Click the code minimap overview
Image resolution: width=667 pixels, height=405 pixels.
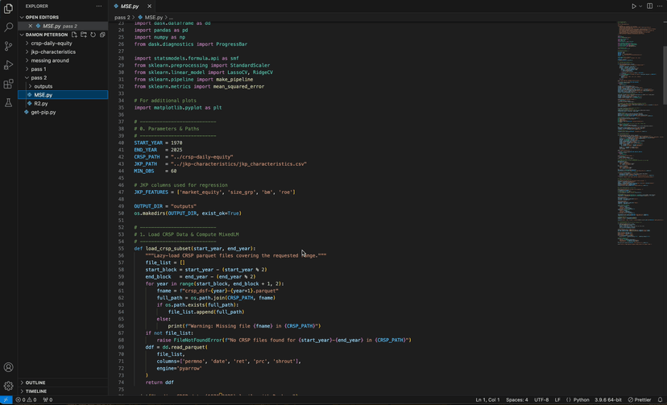coord(639,133)
